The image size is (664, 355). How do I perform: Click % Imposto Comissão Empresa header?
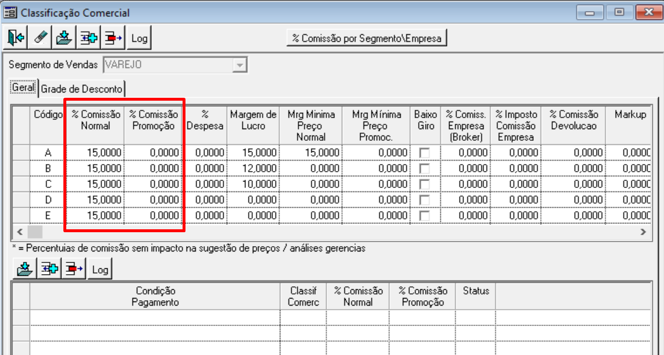tap(516, 126)
